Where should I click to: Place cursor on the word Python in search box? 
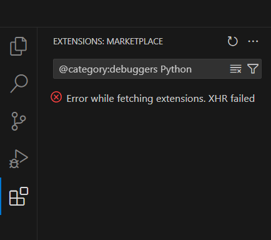click(x=176, y=69)
